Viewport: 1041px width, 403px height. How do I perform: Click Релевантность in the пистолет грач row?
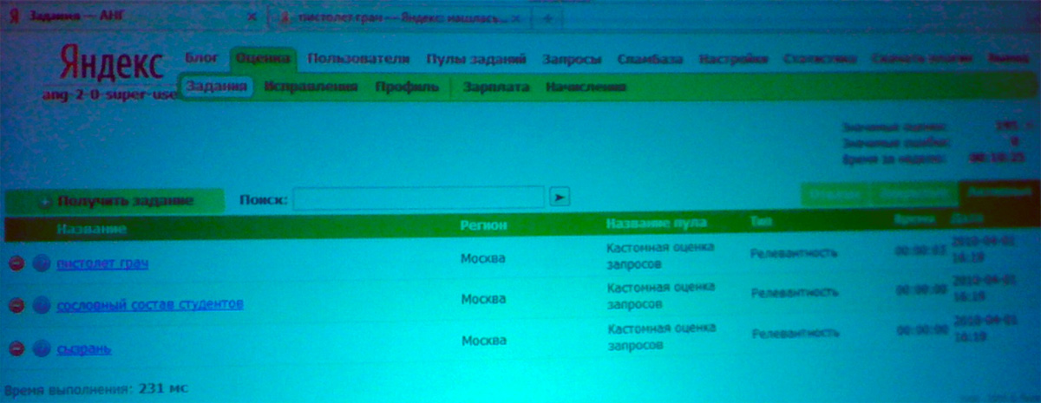pyautogui.click(x=794, y=253)
